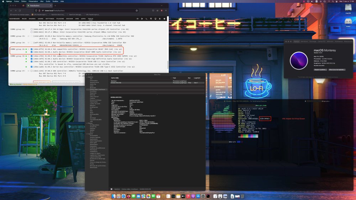Click the Finder icon in the Dock
This screenshot has height=200, width=356.
(x=114, y=196)
